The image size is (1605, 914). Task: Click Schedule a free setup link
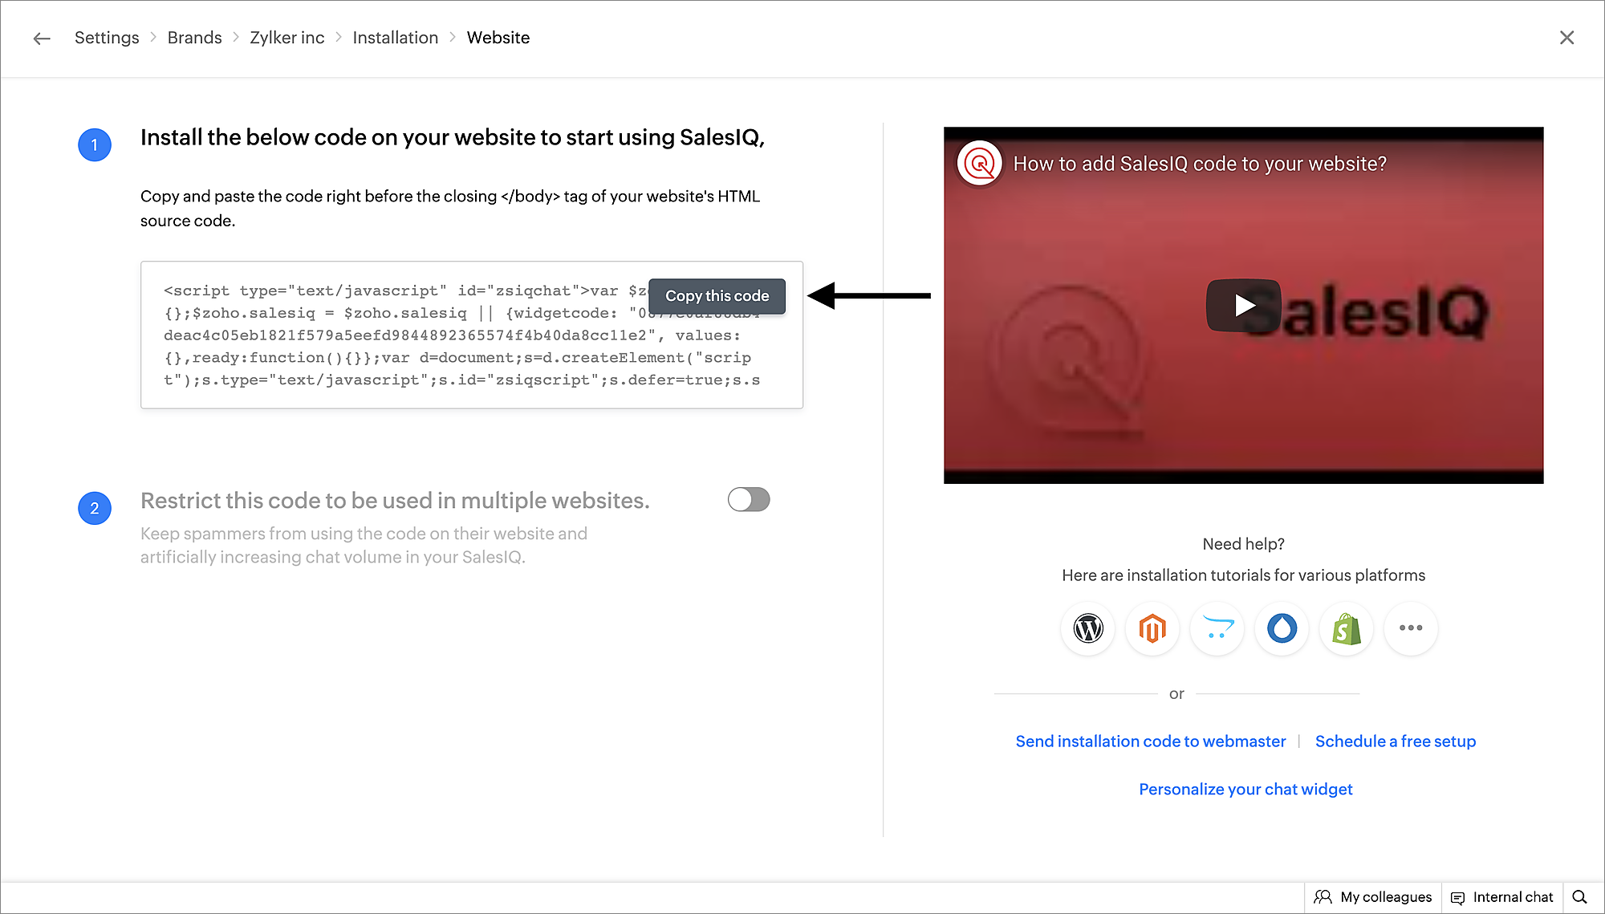click(x=1395, y=741)
